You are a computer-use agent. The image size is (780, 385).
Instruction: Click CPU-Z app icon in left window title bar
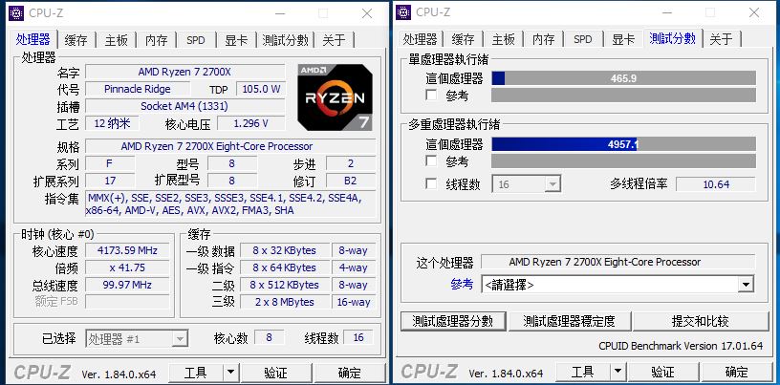[16, 13]
